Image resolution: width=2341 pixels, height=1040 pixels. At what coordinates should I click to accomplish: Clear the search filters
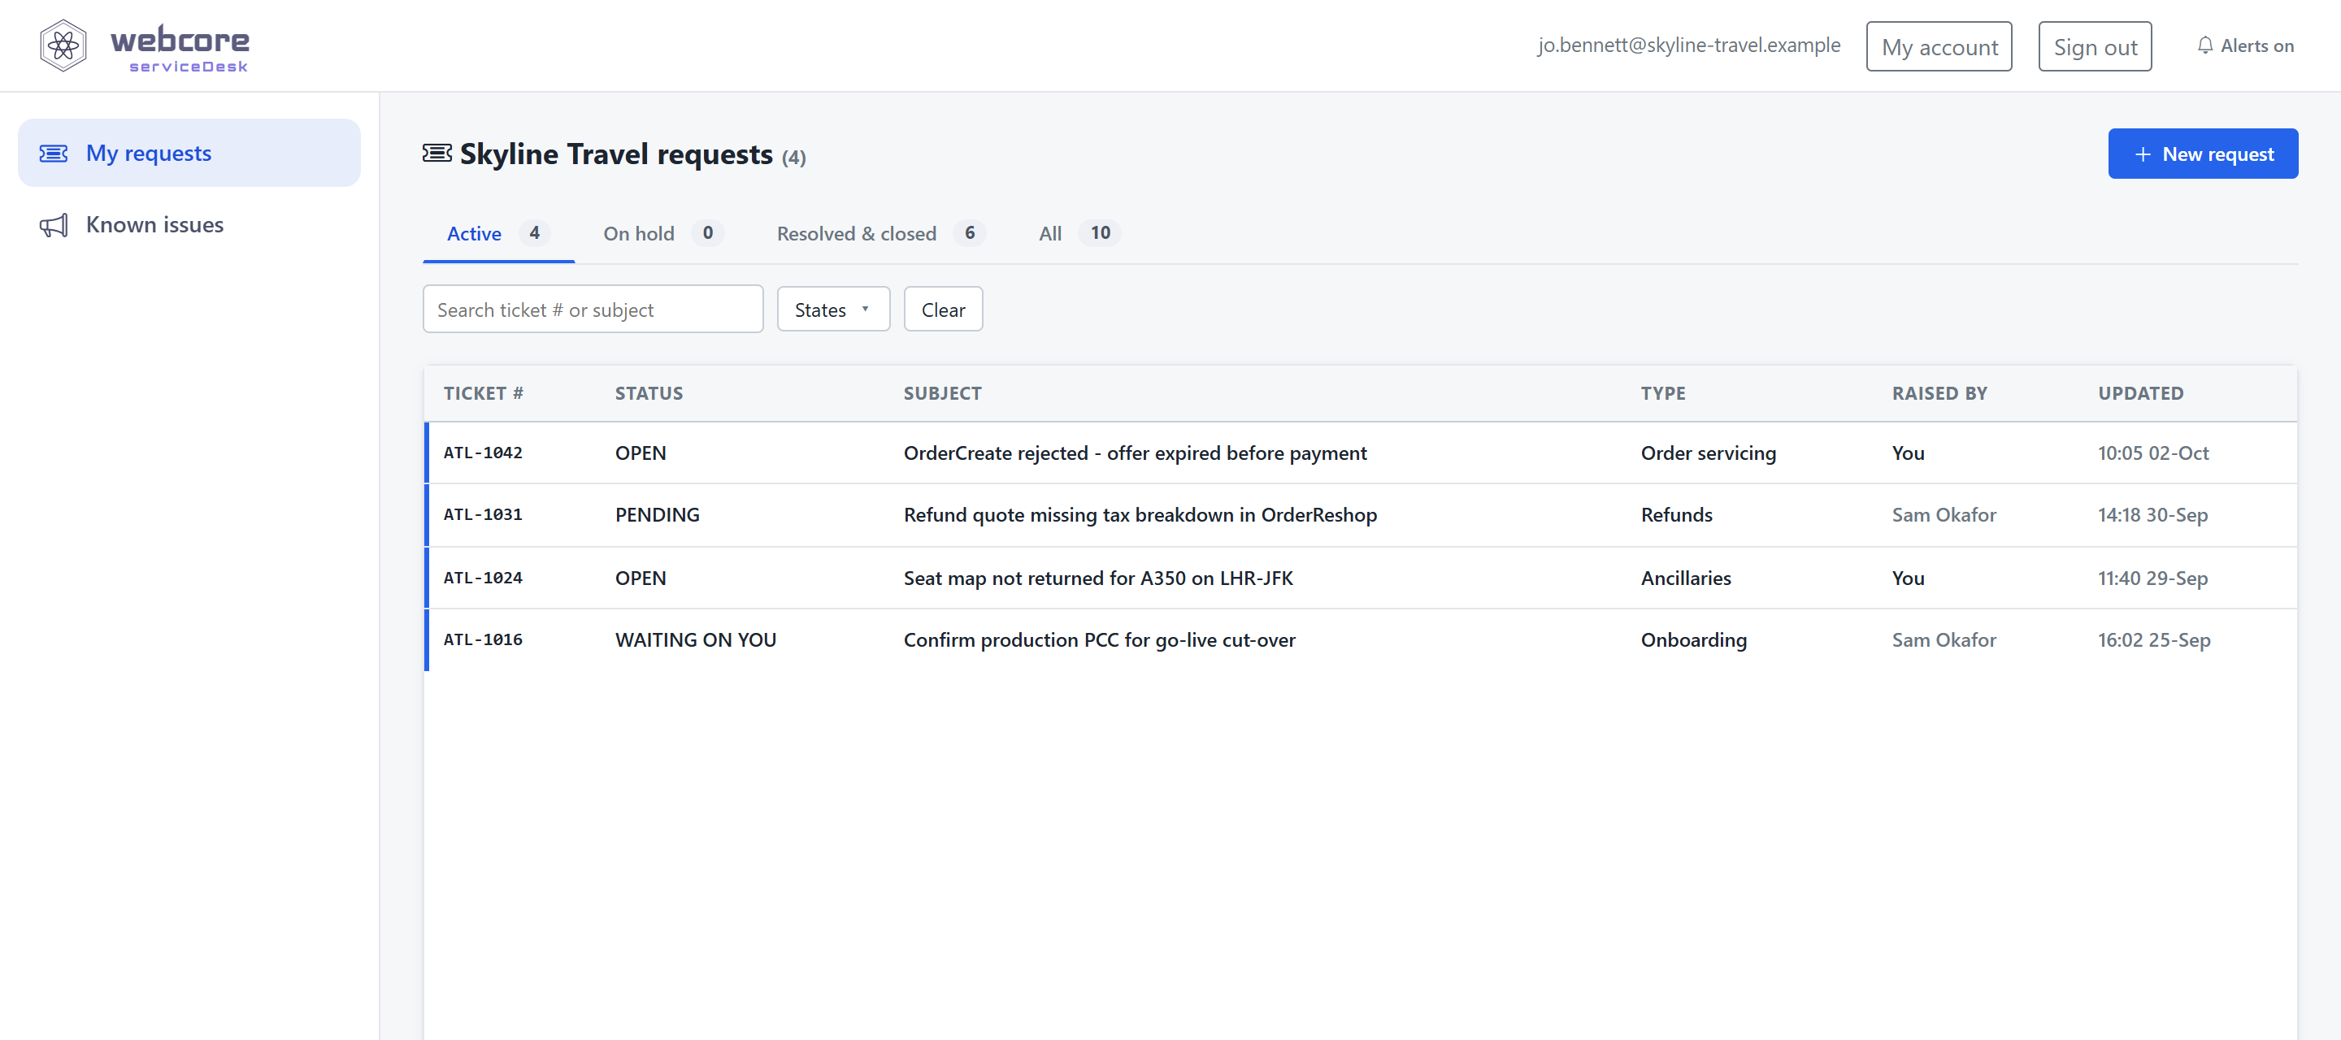pos(943,310)
